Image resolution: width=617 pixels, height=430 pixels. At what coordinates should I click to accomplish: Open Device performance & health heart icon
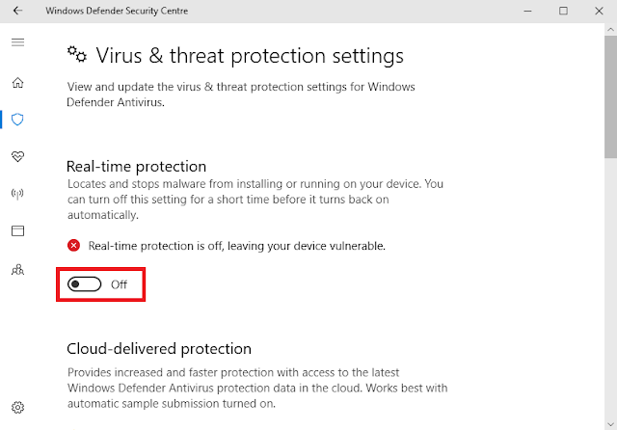click(17, 156)
